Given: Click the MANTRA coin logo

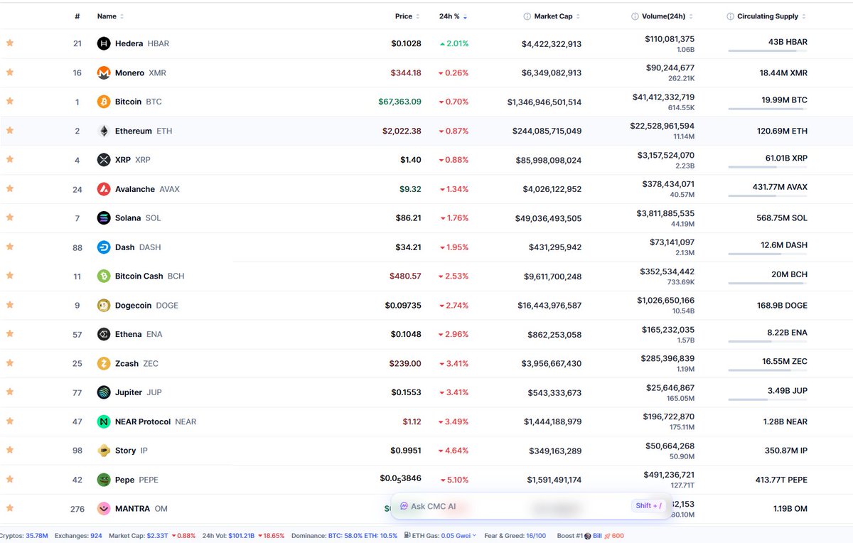Looking at the screenshot, I should [104, 509].
